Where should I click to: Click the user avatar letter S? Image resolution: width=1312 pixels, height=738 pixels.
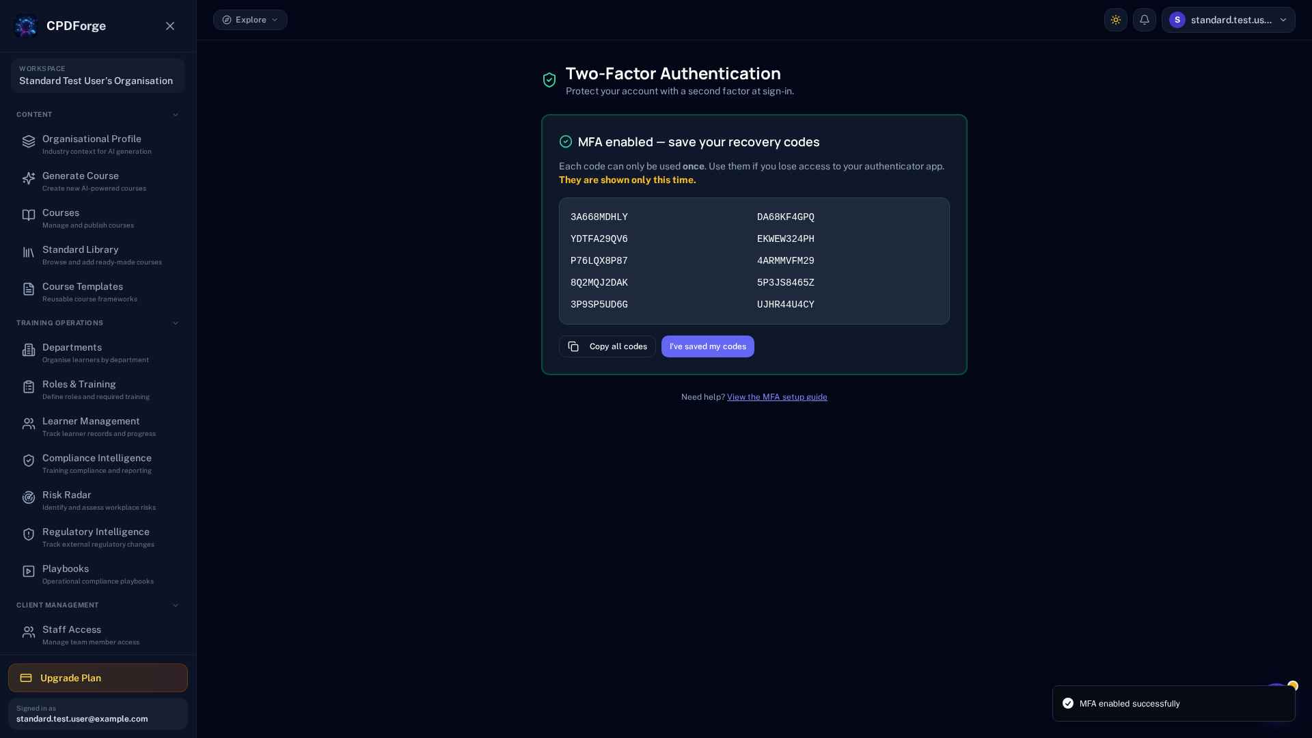click(1177, 20)
